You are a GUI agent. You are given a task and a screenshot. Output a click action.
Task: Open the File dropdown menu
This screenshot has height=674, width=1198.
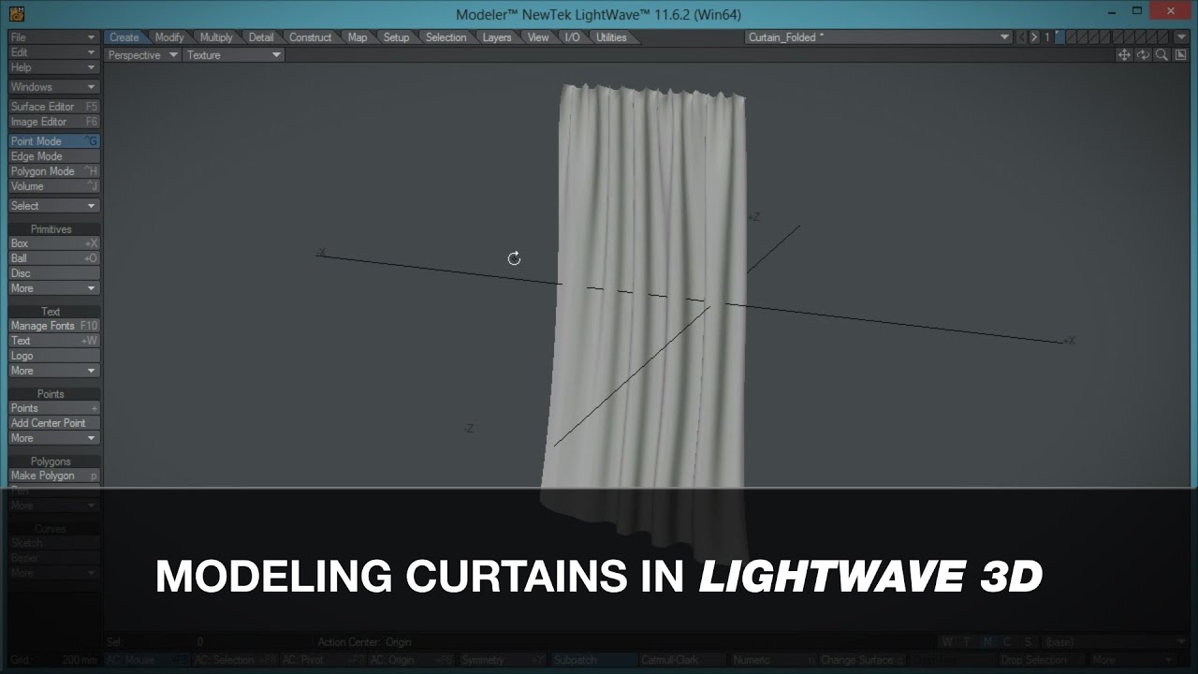(53, 37)
